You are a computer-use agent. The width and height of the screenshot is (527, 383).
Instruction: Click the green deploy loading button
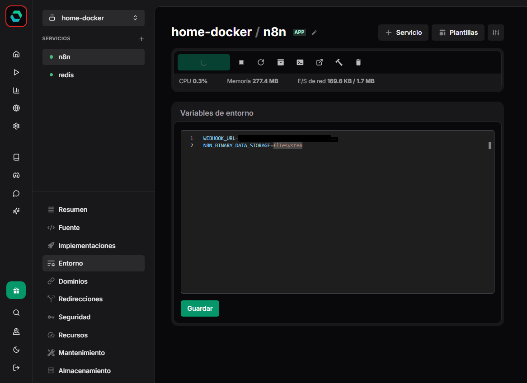coord(204,62)
